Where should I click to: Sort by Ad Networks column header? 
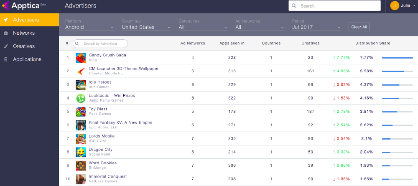click(193, 43)
